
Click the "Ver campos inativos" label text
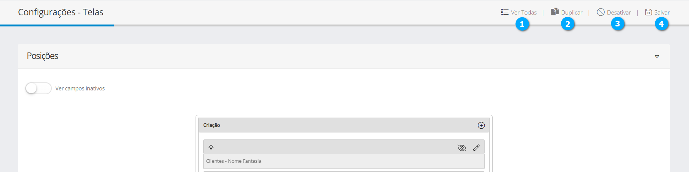(x=80, y=88)
